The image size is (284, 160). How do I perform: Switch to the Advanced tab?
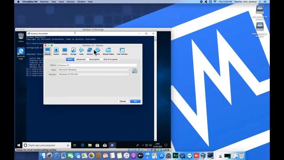pos(81,59)
